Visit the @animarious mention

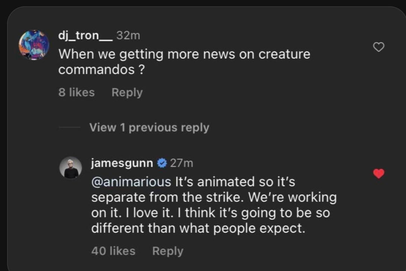pos(131,182)
